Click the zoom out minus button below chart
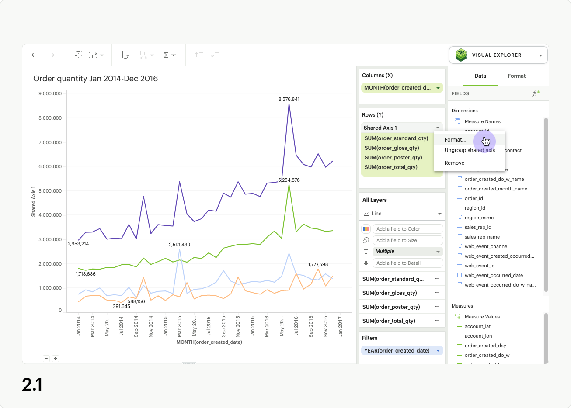The width and height of the screenshot is (571, 408). tap(46, 359)
